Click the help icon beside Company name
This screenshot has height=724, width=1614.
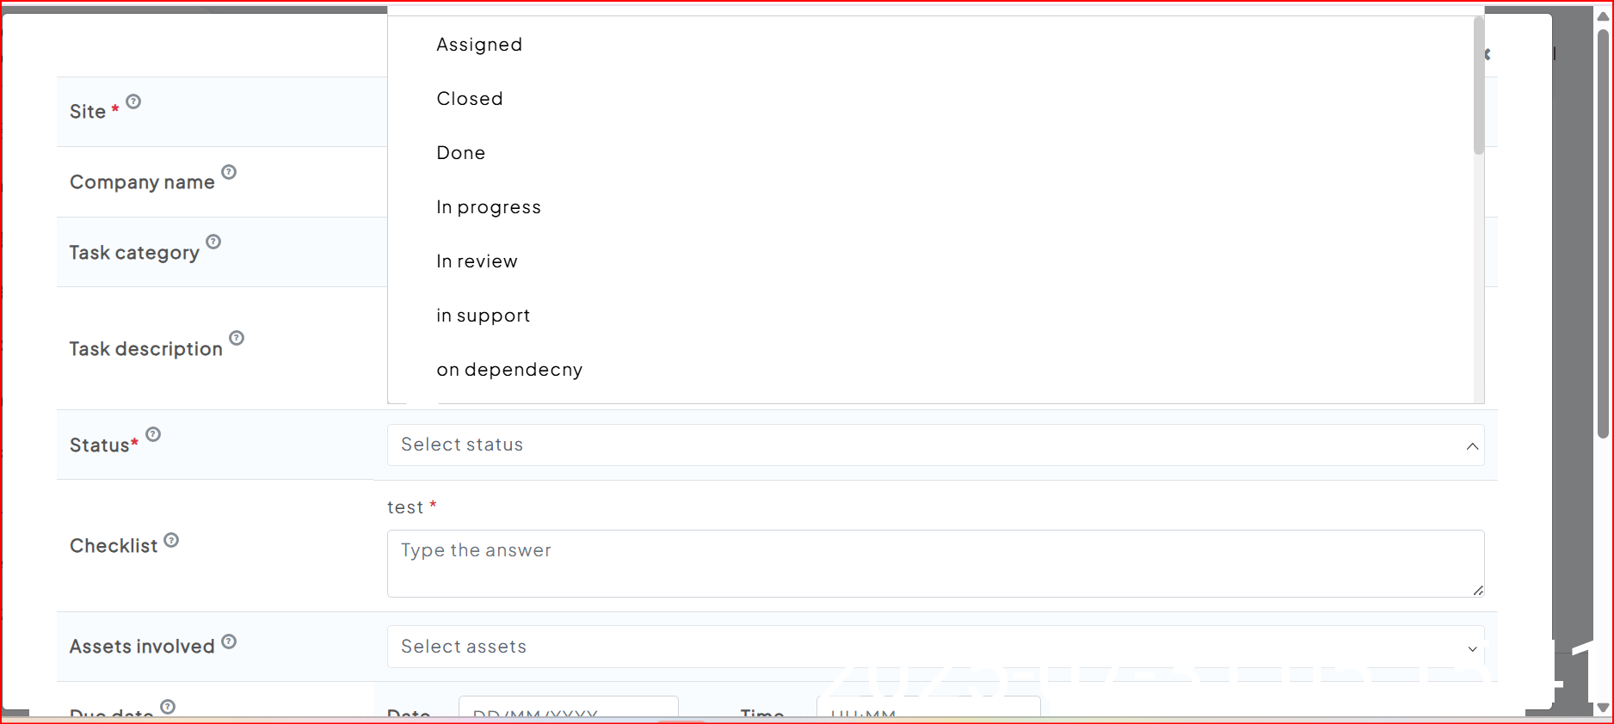tap(229, 172)
